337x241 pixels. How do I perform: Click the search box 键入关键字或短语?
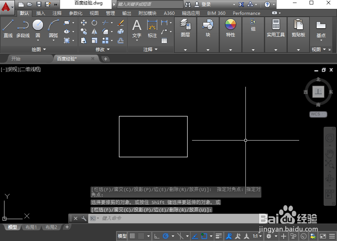coord(150,4)
